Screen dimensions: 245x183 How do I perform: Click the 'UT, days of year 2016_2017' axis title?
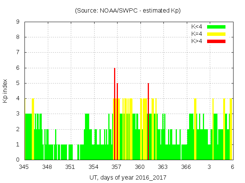(x=128, y=177)
